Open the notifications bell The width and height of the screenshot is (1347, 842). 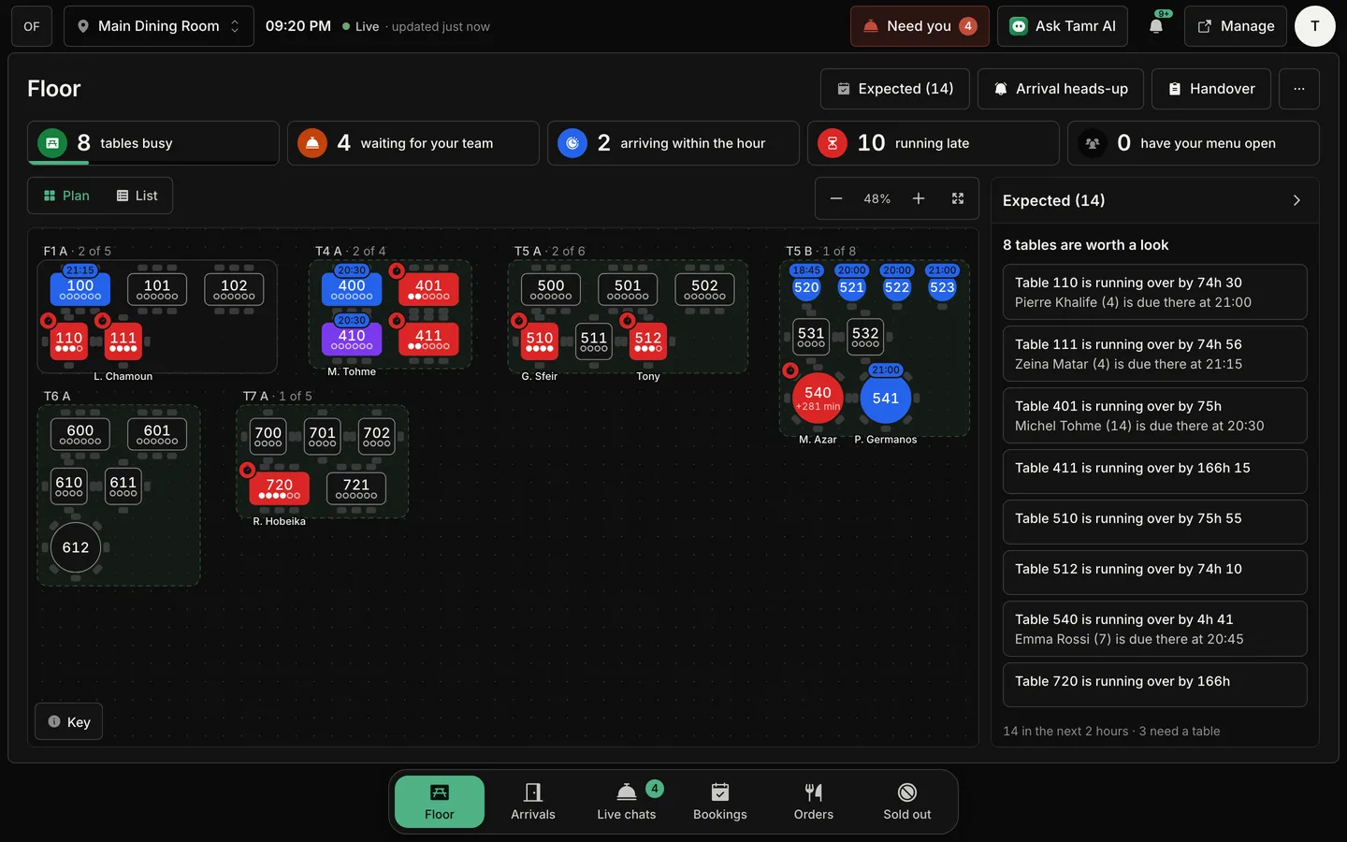[1156, 26]
